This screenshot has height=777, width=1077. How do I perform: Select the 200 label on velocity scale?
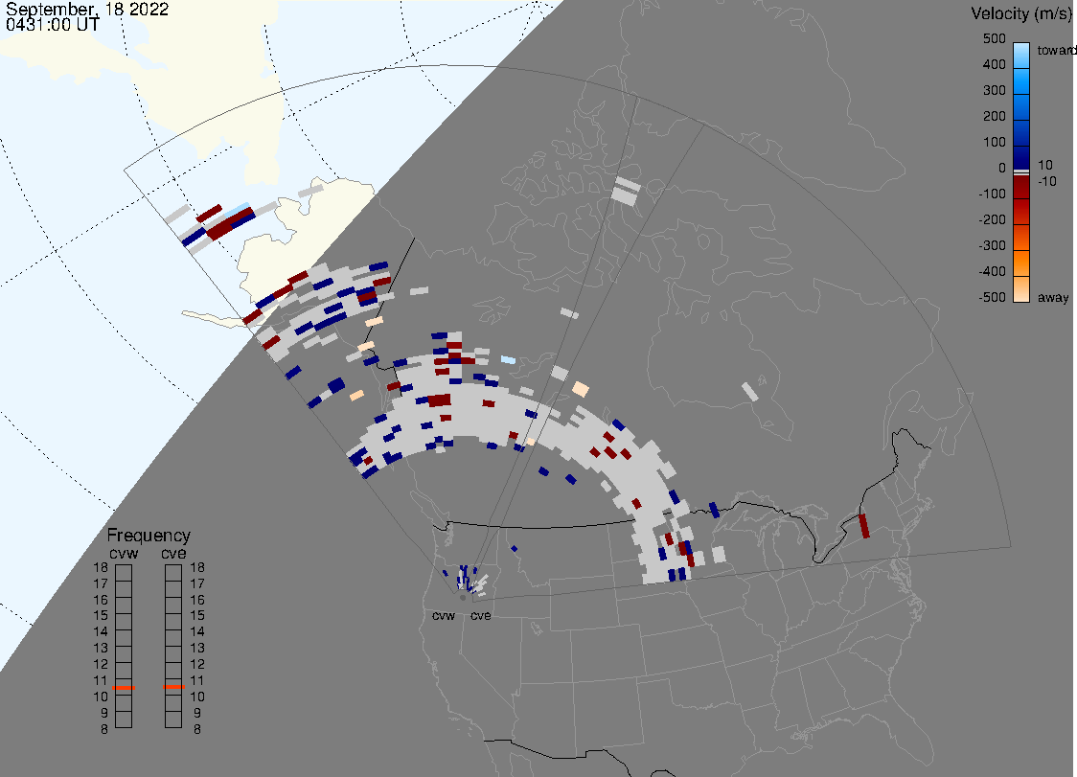click(994, 116)
